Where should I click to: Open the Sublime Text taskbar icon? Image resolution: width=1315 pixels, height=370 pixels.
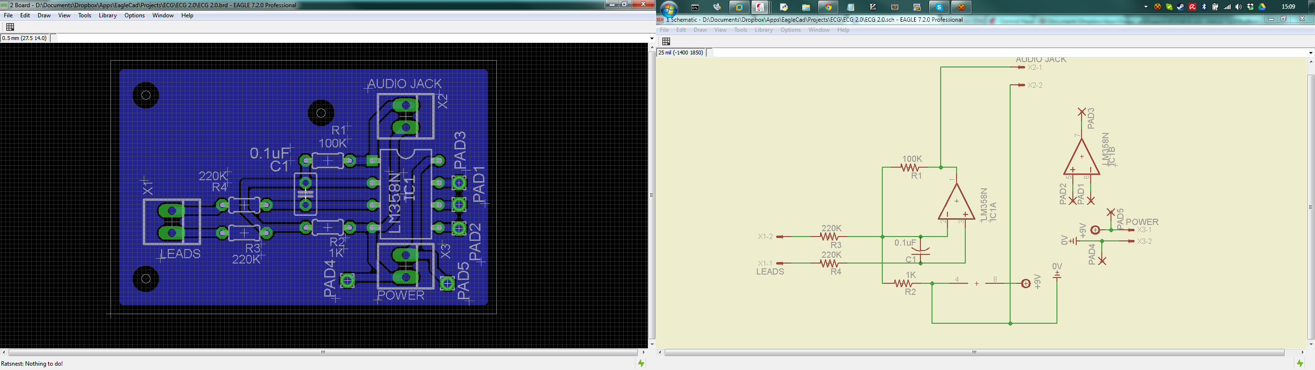[x=895, y=7]
